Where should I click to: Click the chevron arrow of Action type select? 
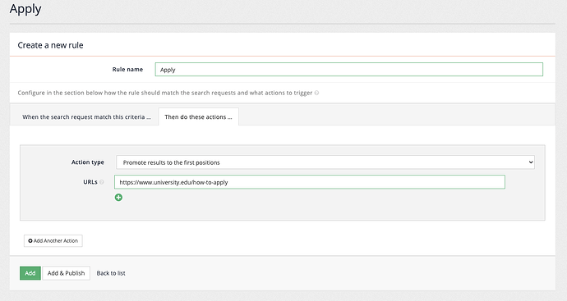coord(531,162)
